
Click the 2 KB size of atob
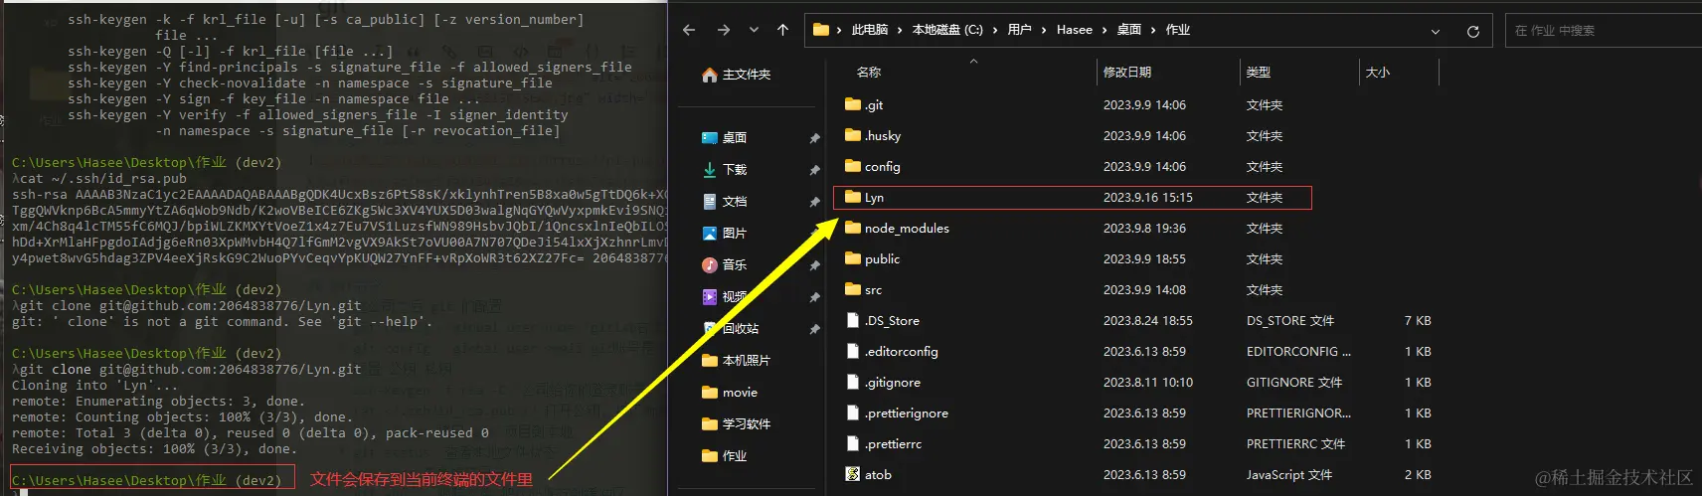1418,475
